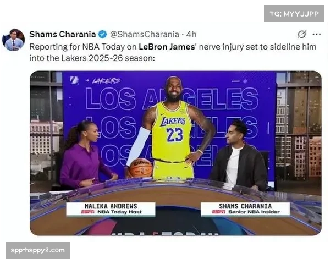The image size is (330, 264).
Task: Click the 4h post timestamp
Action: point(191,34)
